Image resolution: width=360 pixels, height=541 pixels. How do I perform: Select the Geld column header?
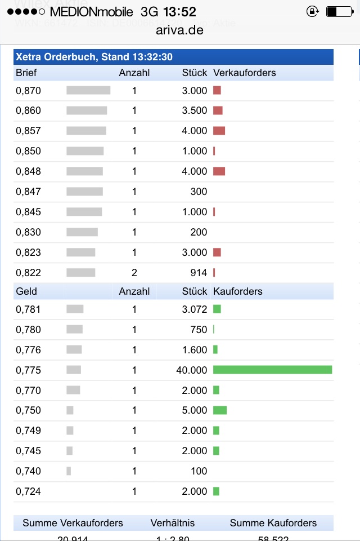[x=26, y=291]
